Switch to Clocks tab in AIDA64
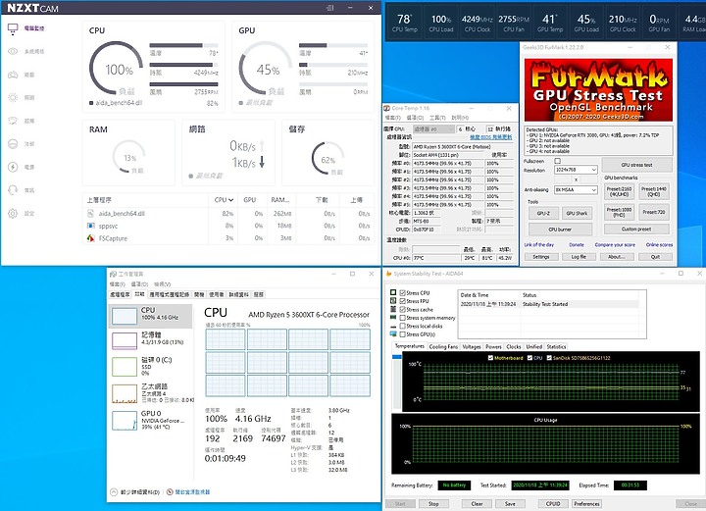Viewport: 706px width, 511px height. [513, 346]
